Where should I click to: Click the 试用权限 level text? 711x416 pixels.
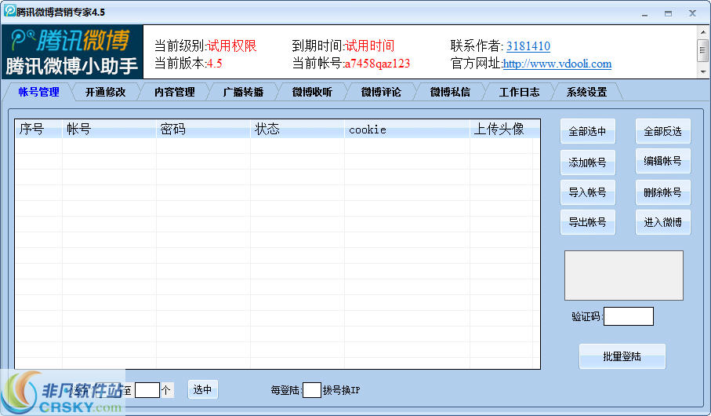click(231, 46)
